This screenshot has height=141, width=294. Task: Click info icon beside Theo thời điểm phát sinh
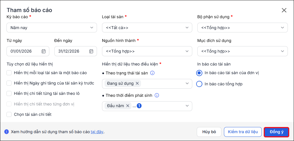pyautogui.click(x=157, y=95)
